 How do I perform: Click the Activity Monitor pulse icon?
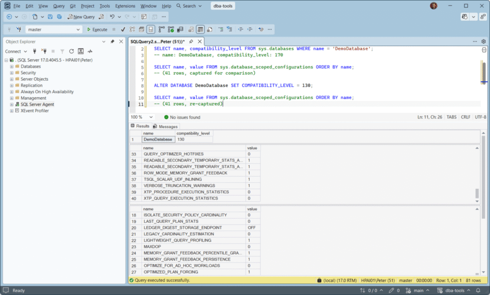pyautogui.click(x=90, y=51)
